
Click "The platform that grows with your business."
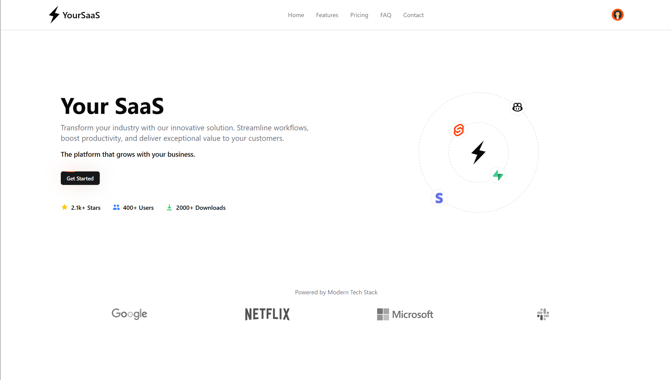pyautogui.click(x=128, y=154)
